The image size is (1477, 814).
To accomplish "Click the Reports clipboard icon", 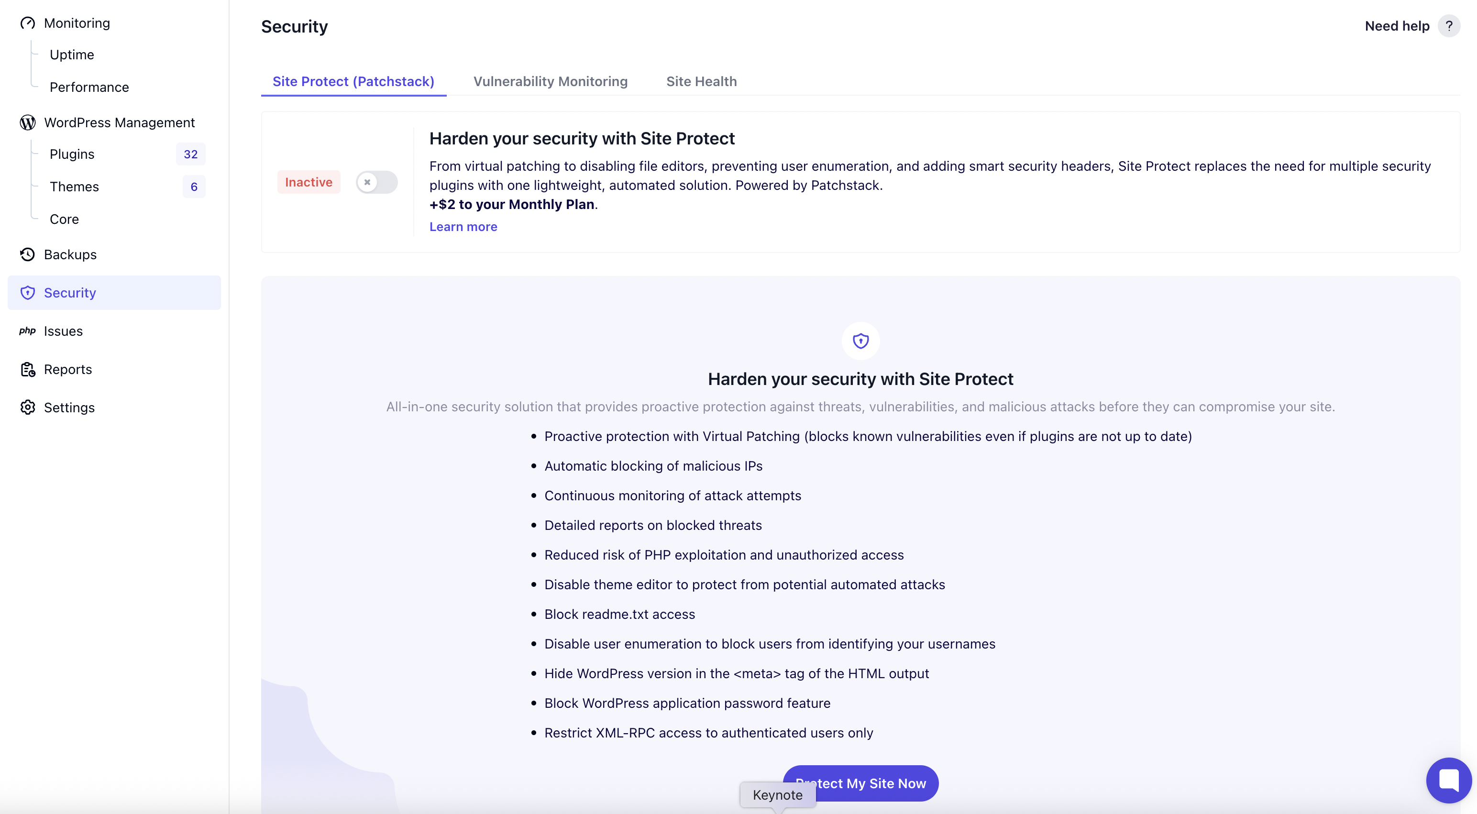I will point(28,369).
